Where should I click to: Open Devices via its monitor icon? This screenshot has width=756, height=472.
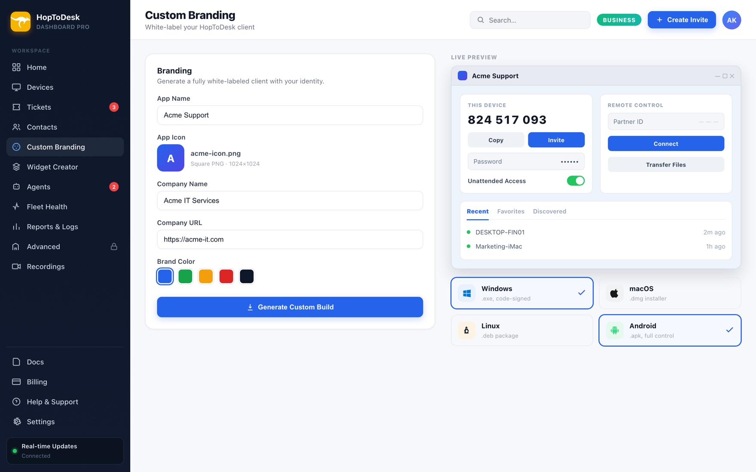tap(16, 87)
